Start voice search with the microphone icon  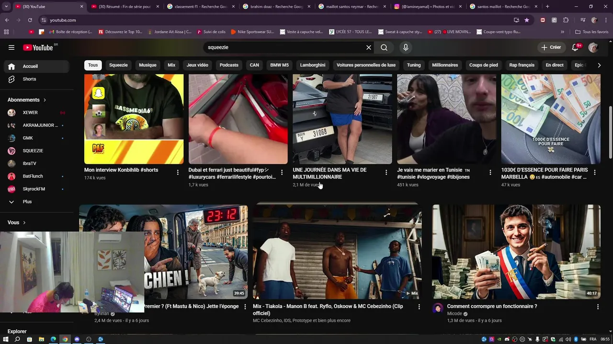click(x=406, y=47)
